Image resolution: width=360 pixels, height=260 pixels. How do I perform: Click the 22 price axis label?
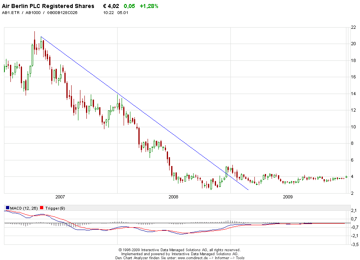point(353,27)
